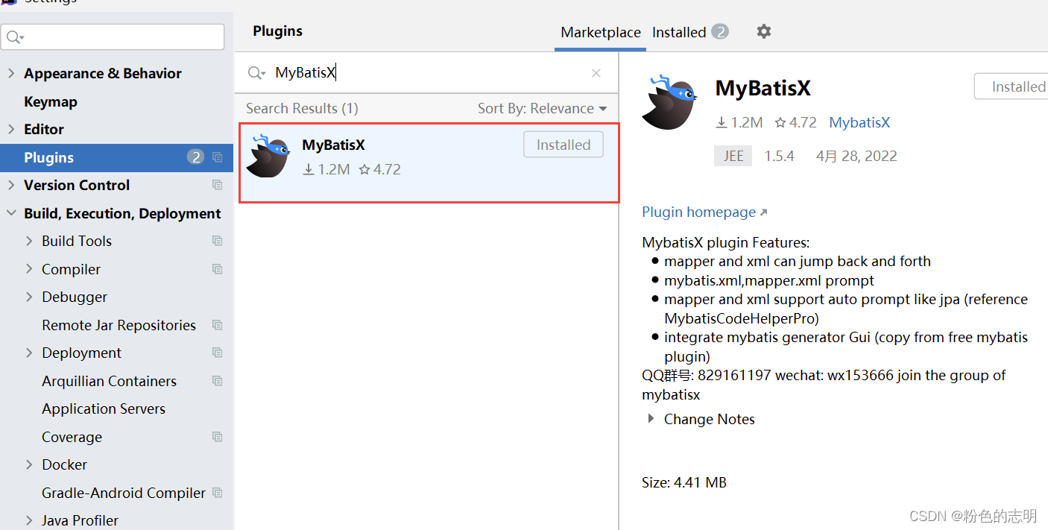Click the Search Results (1) label
This screenshot has width=1048, height=530.
pyautogui.click(x=302, y=109)
